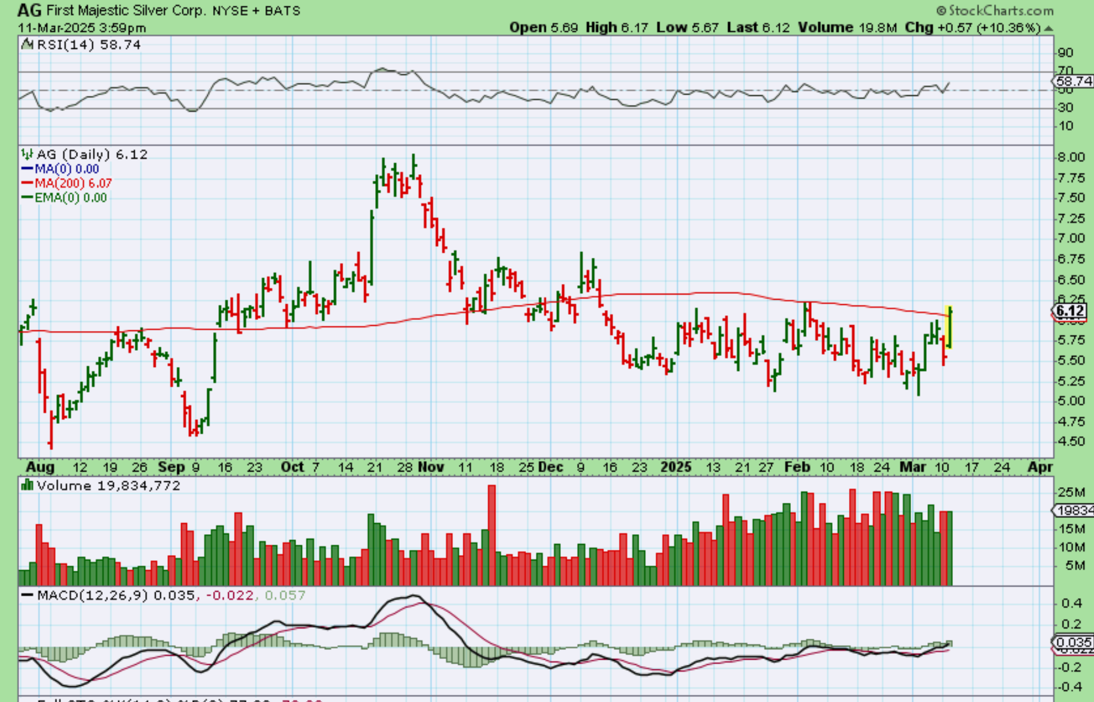Screen dimensions: 1094x702
Task: Click the 2025 year label on the date axis
Action: pos(676,467)
